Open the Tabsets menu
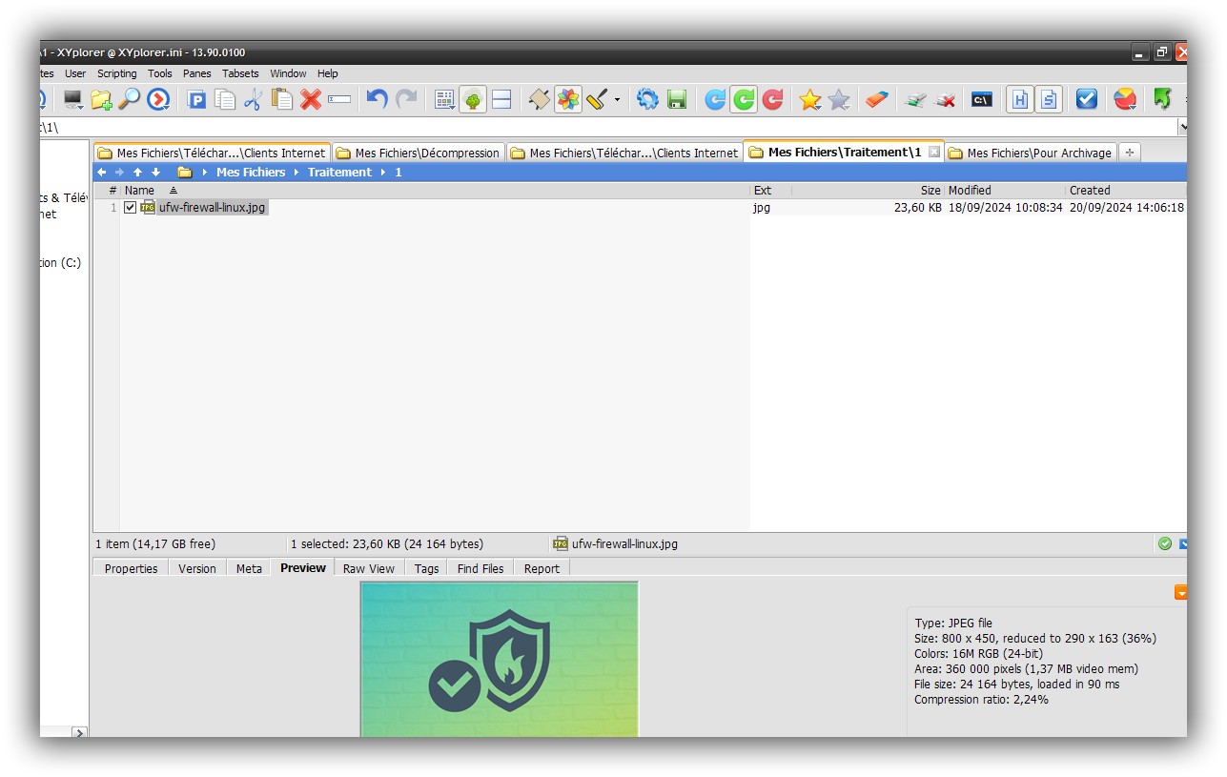This screenshot has width=1227, height=777. click(240, 73)
